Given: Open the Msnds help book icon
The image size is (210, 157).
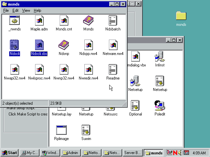Looking at the screenshot, I should [88, 20].
